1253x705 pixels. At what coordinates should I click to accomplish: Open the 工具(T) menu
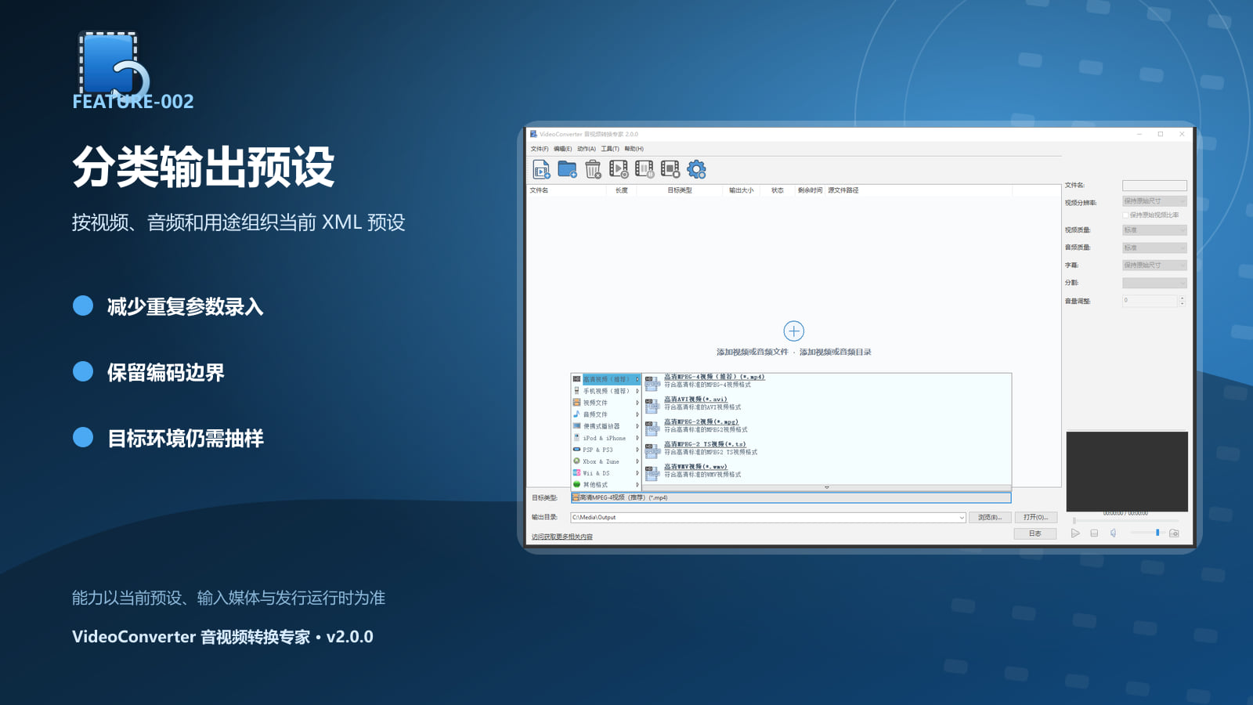click(x=610, y=149)
